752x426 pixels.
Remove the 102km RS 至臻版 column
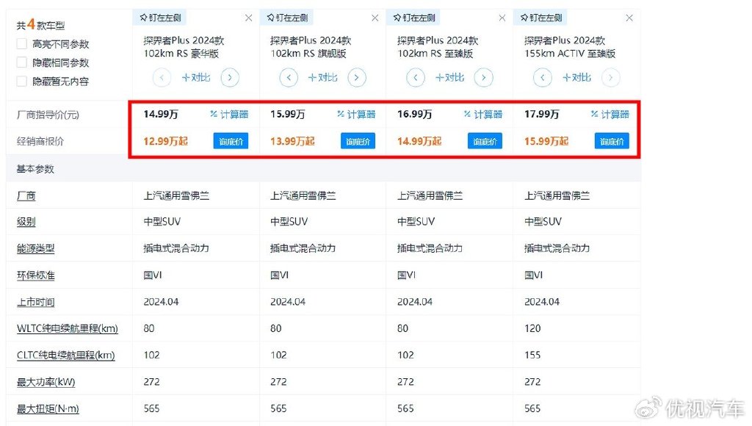click(502, 18)
